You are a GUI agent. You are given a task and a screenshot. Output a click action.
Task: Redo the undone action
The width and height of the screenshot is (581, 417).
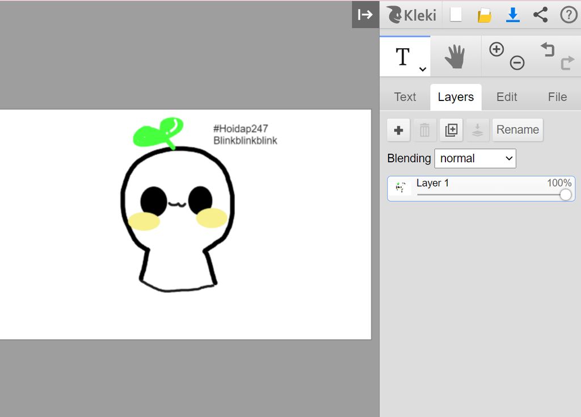click(567, 63)
